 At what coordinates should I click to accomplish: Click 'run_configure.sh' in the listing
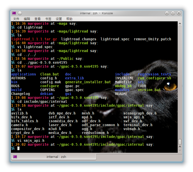(x=155, y=78)
